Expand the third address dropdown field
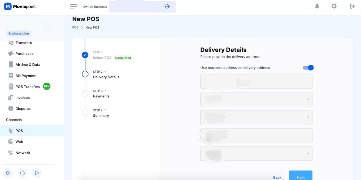This screenshot has width=361, height=180. (x=256, y=117)
